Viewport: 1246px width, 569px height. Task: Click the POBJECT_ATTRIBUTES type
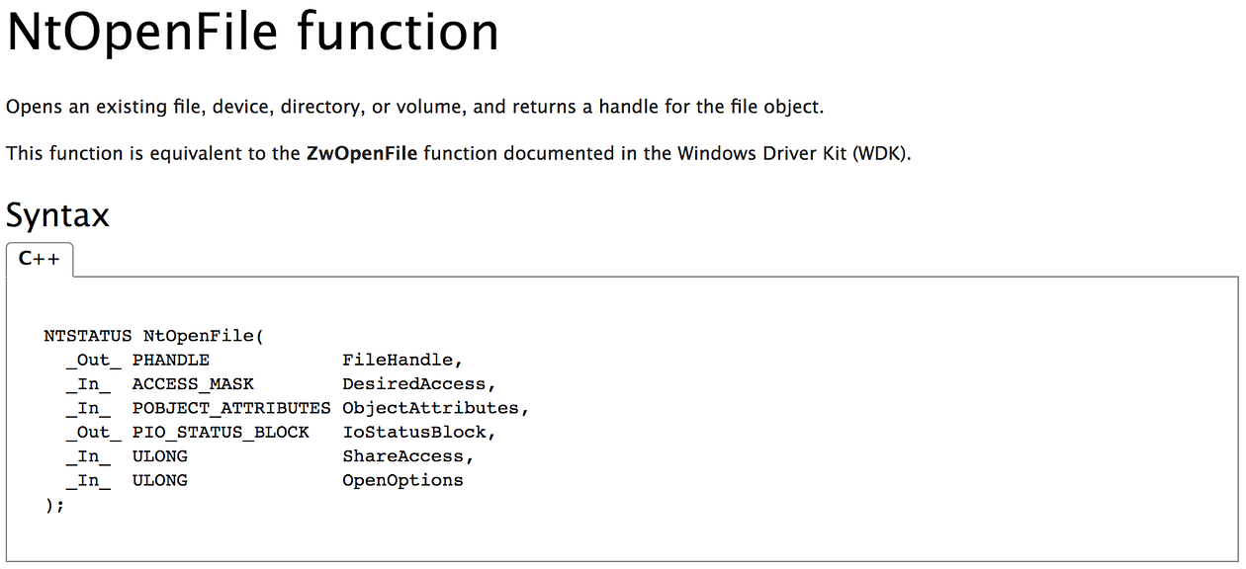tap(231, 408)
